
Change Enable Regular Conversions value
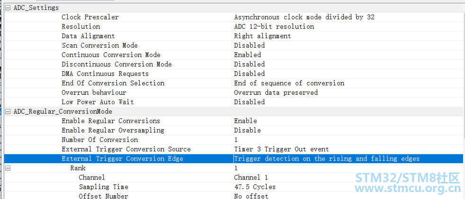tap(245, 121)
